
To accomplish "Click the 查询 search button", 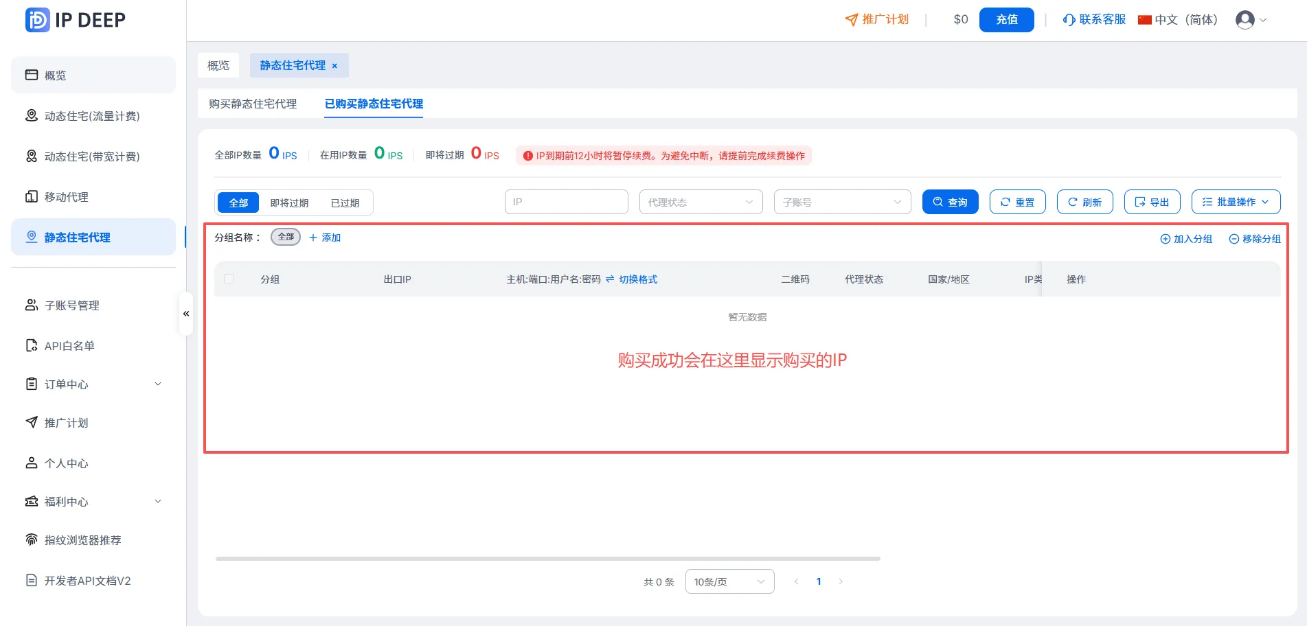I will [951, 202].
